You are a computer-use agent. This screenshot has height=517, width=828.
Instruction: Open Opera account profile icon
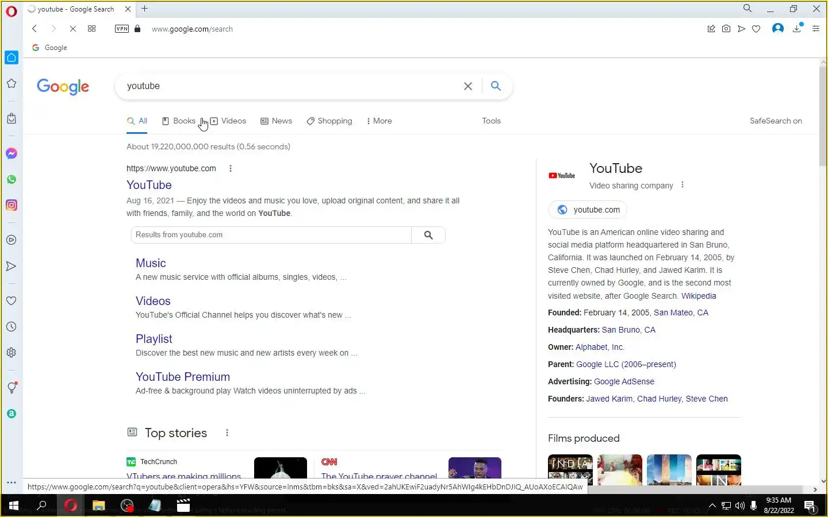tap(778, 28)
